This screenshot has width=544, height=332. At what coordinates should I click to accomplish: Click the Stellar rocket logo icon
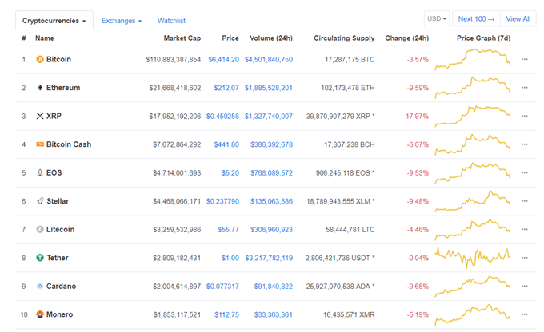click(x=40, y=201)
